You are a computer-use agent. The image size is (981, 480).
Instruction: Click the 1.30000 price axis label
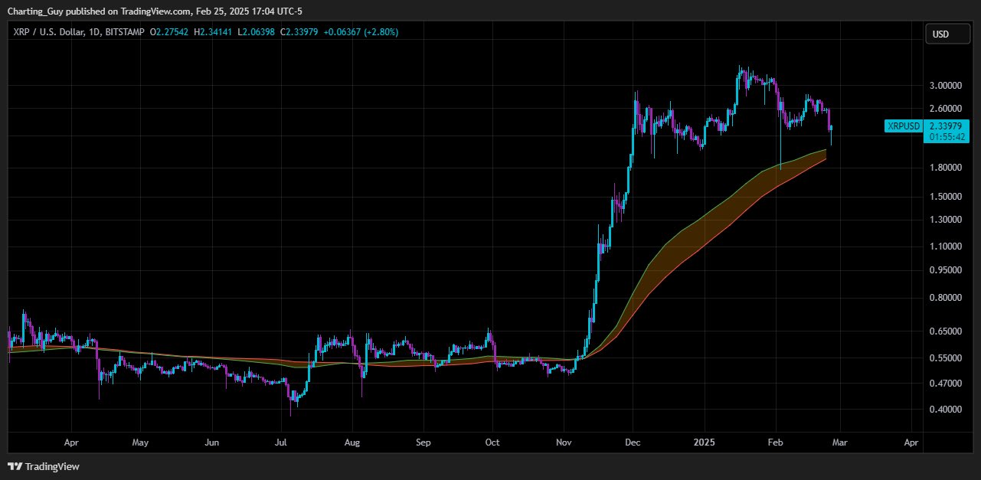tap(944, 220)
